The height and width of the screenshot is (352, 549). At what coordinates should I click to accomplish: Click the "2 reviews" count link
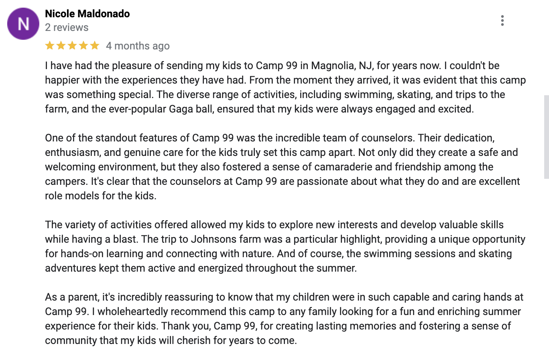pos(67,28)
